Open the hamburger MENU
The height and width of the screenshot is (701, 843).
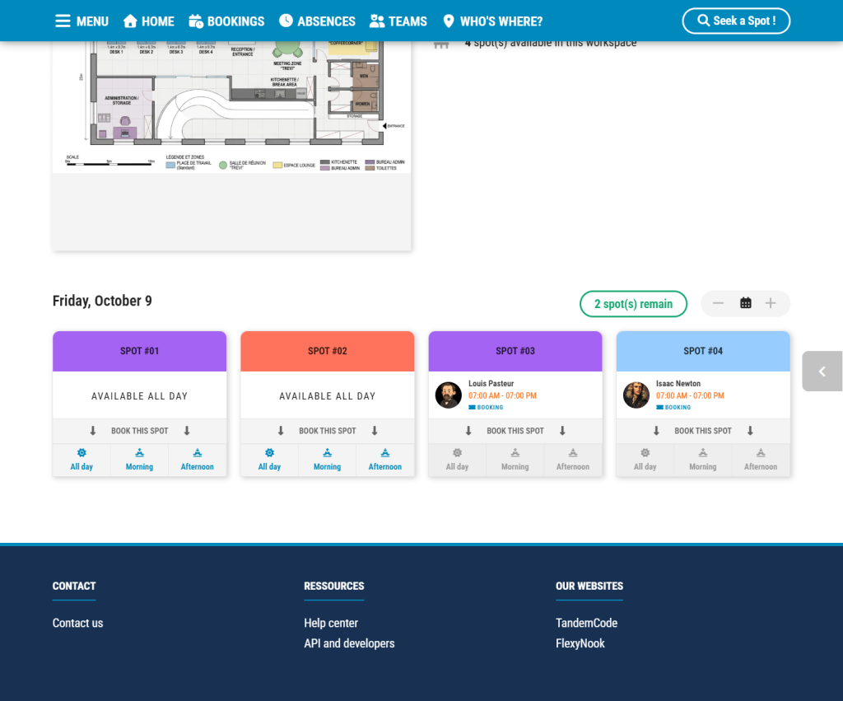(x=82, y=21)
